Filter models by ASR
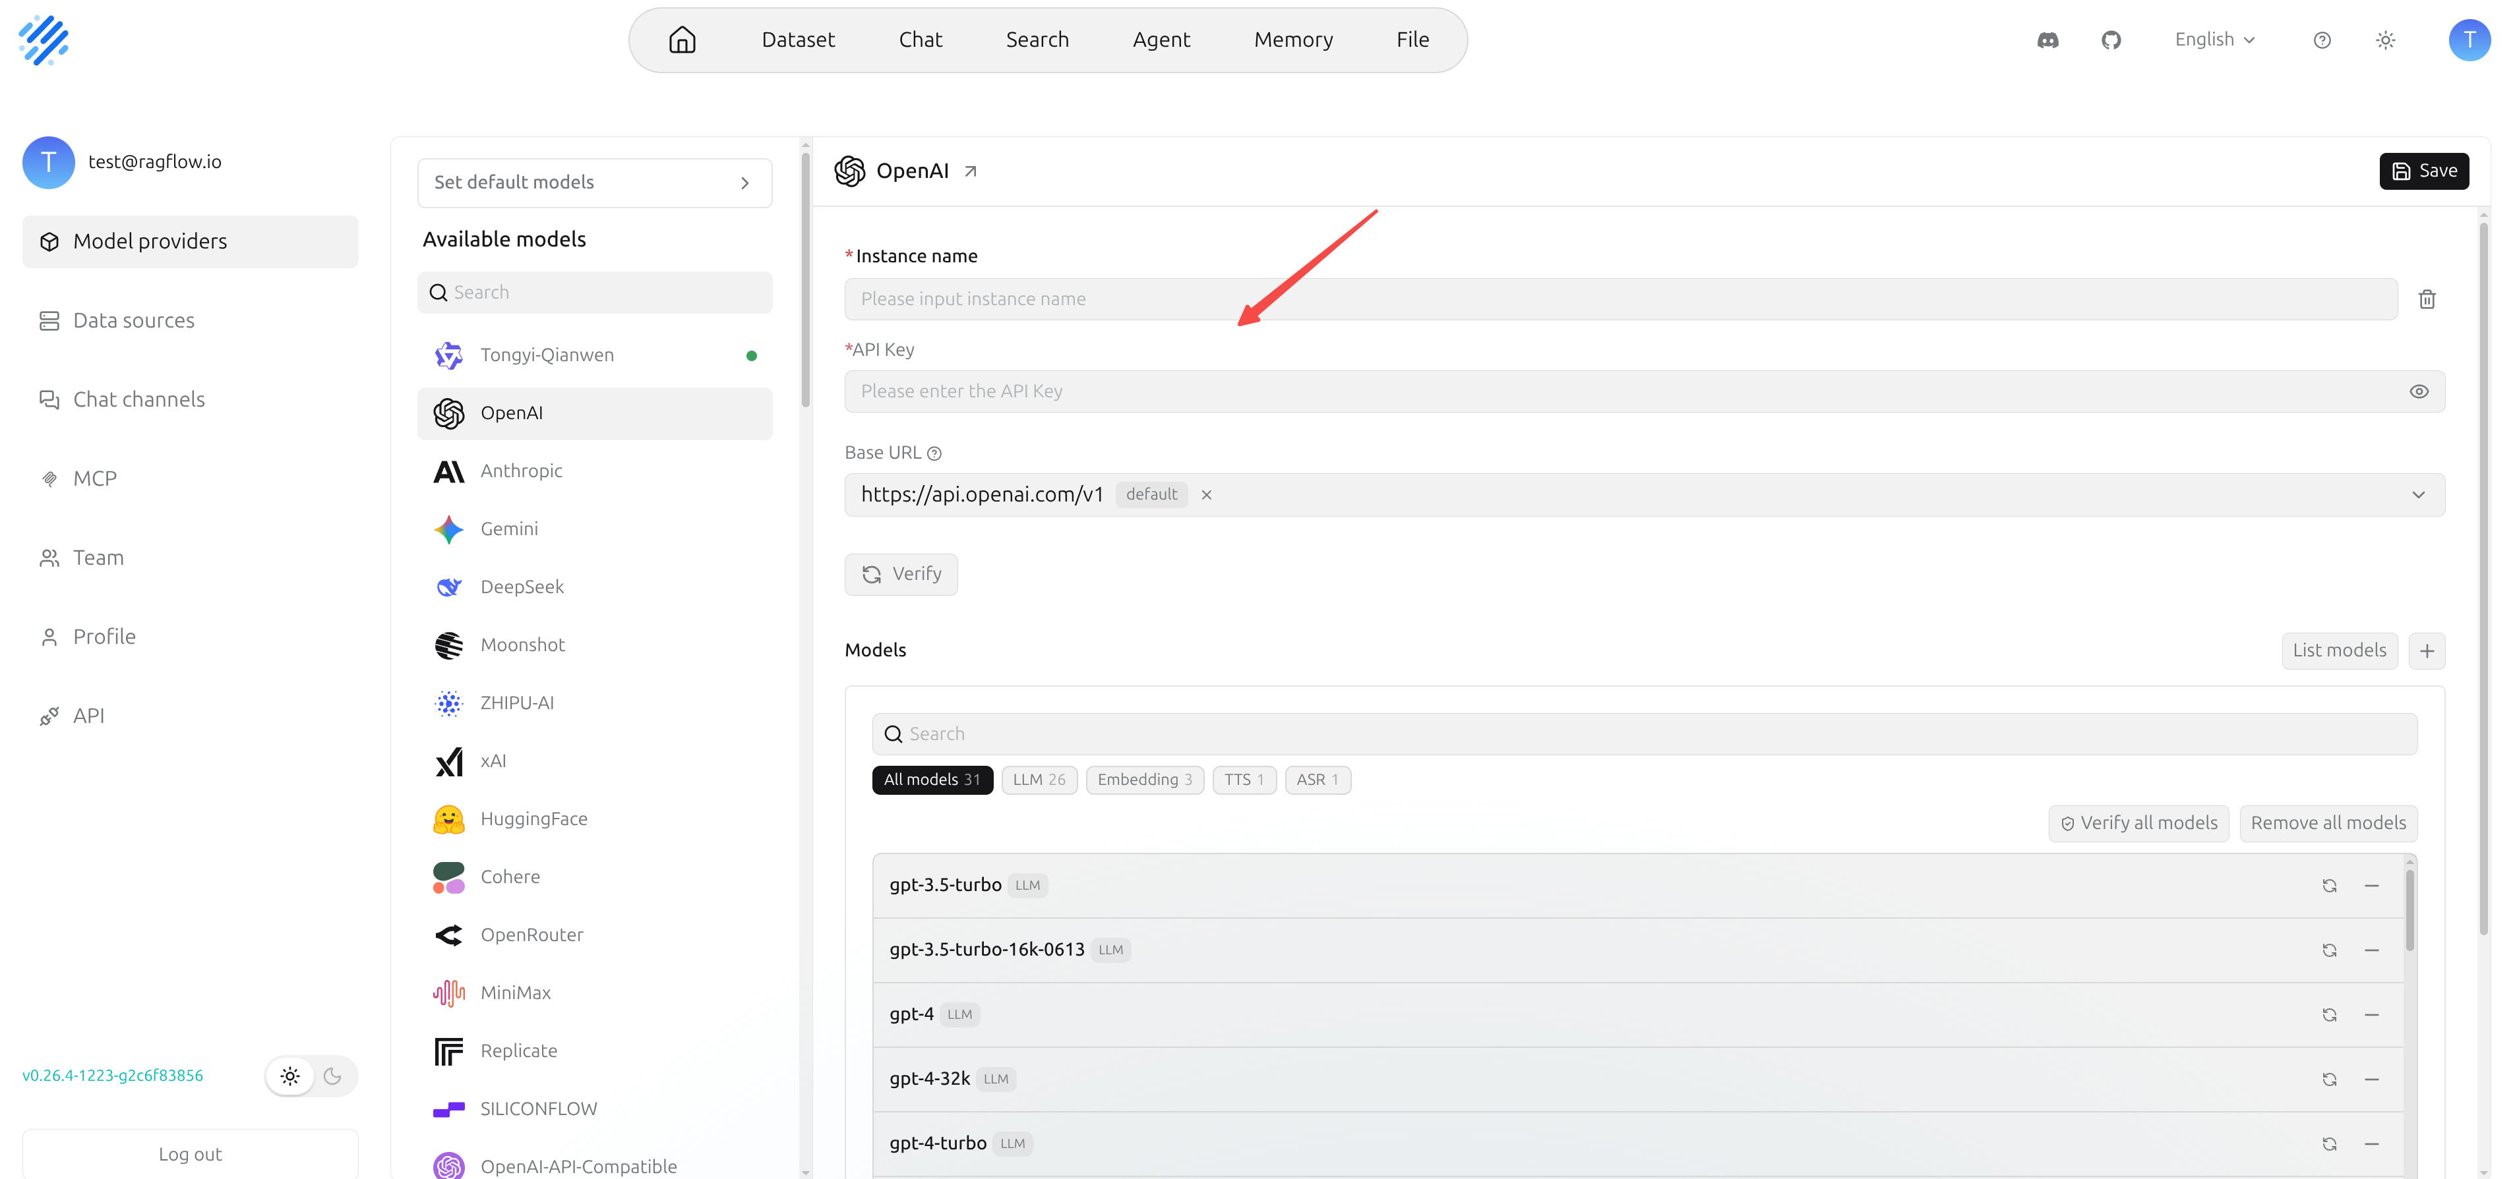The width and height of the screenshot is (2515, 1179). click(x=1318, y=780)
